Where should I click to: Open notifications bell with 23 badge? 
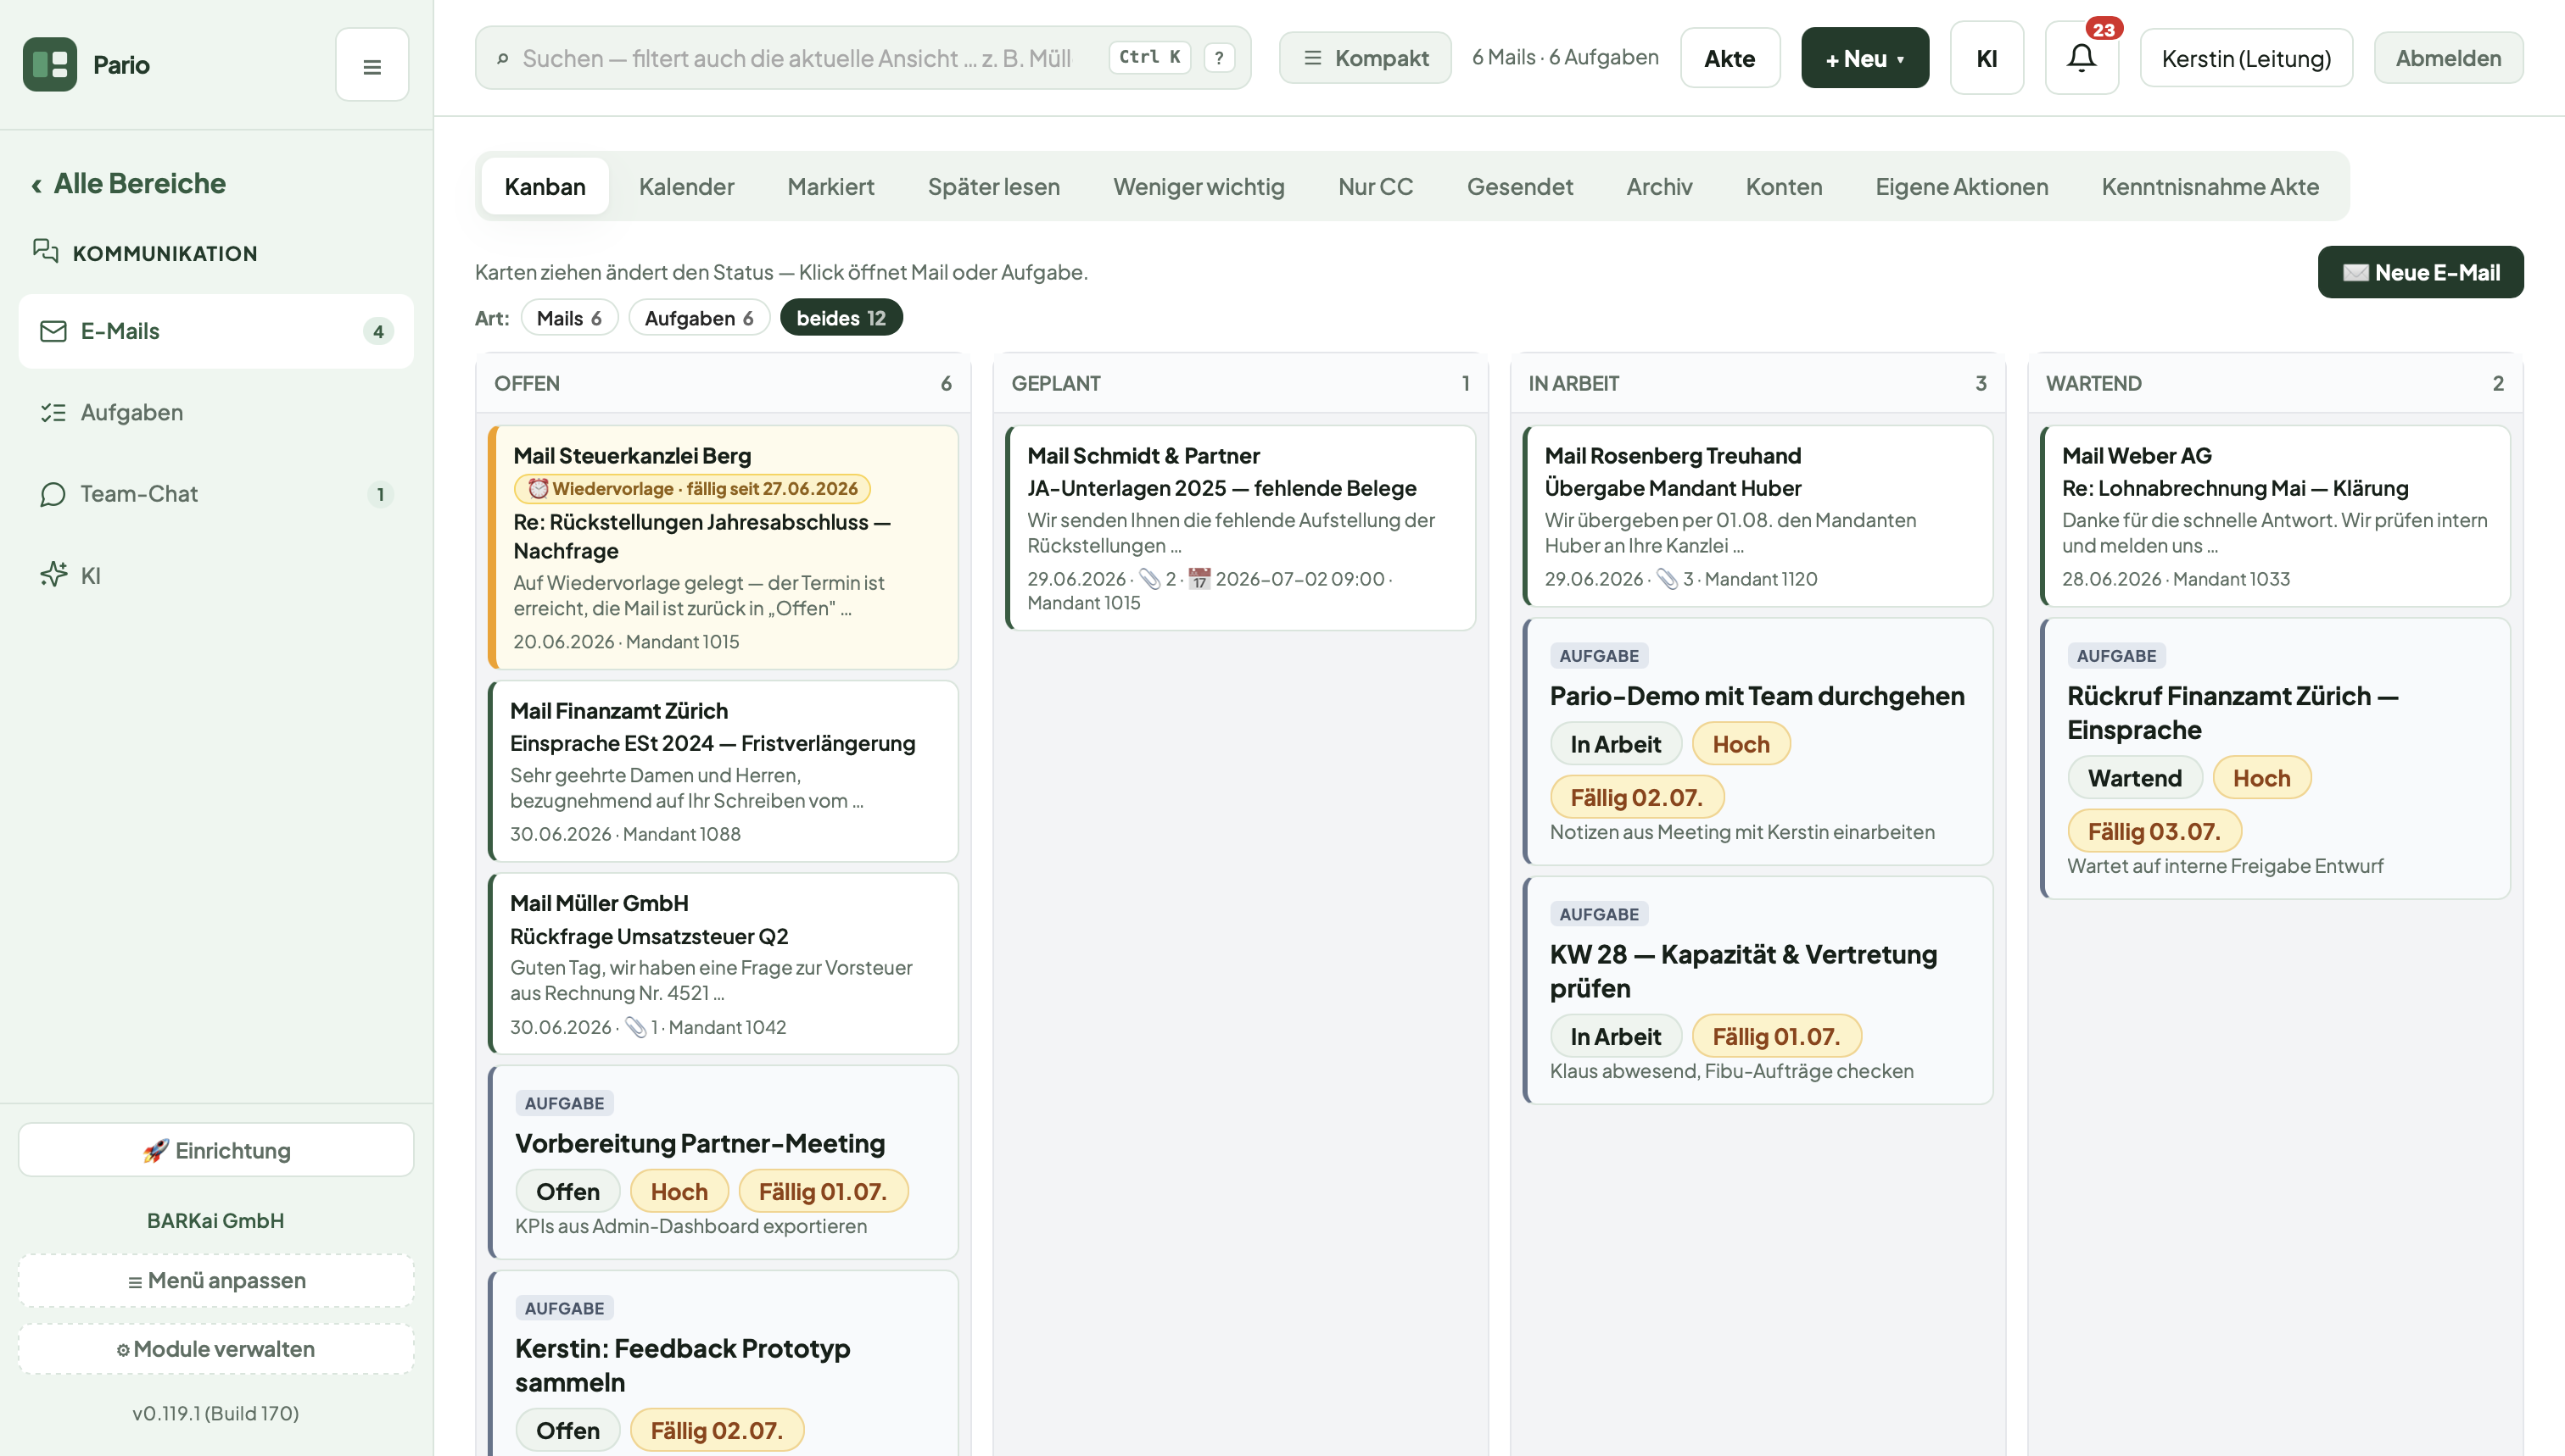(2082, 58)
